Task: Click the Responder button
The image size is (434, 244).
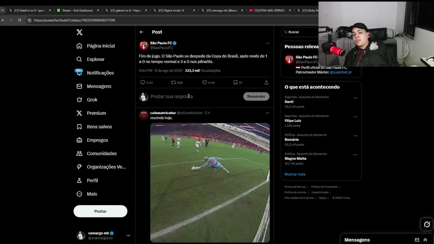Action: [x=256, y=97]
